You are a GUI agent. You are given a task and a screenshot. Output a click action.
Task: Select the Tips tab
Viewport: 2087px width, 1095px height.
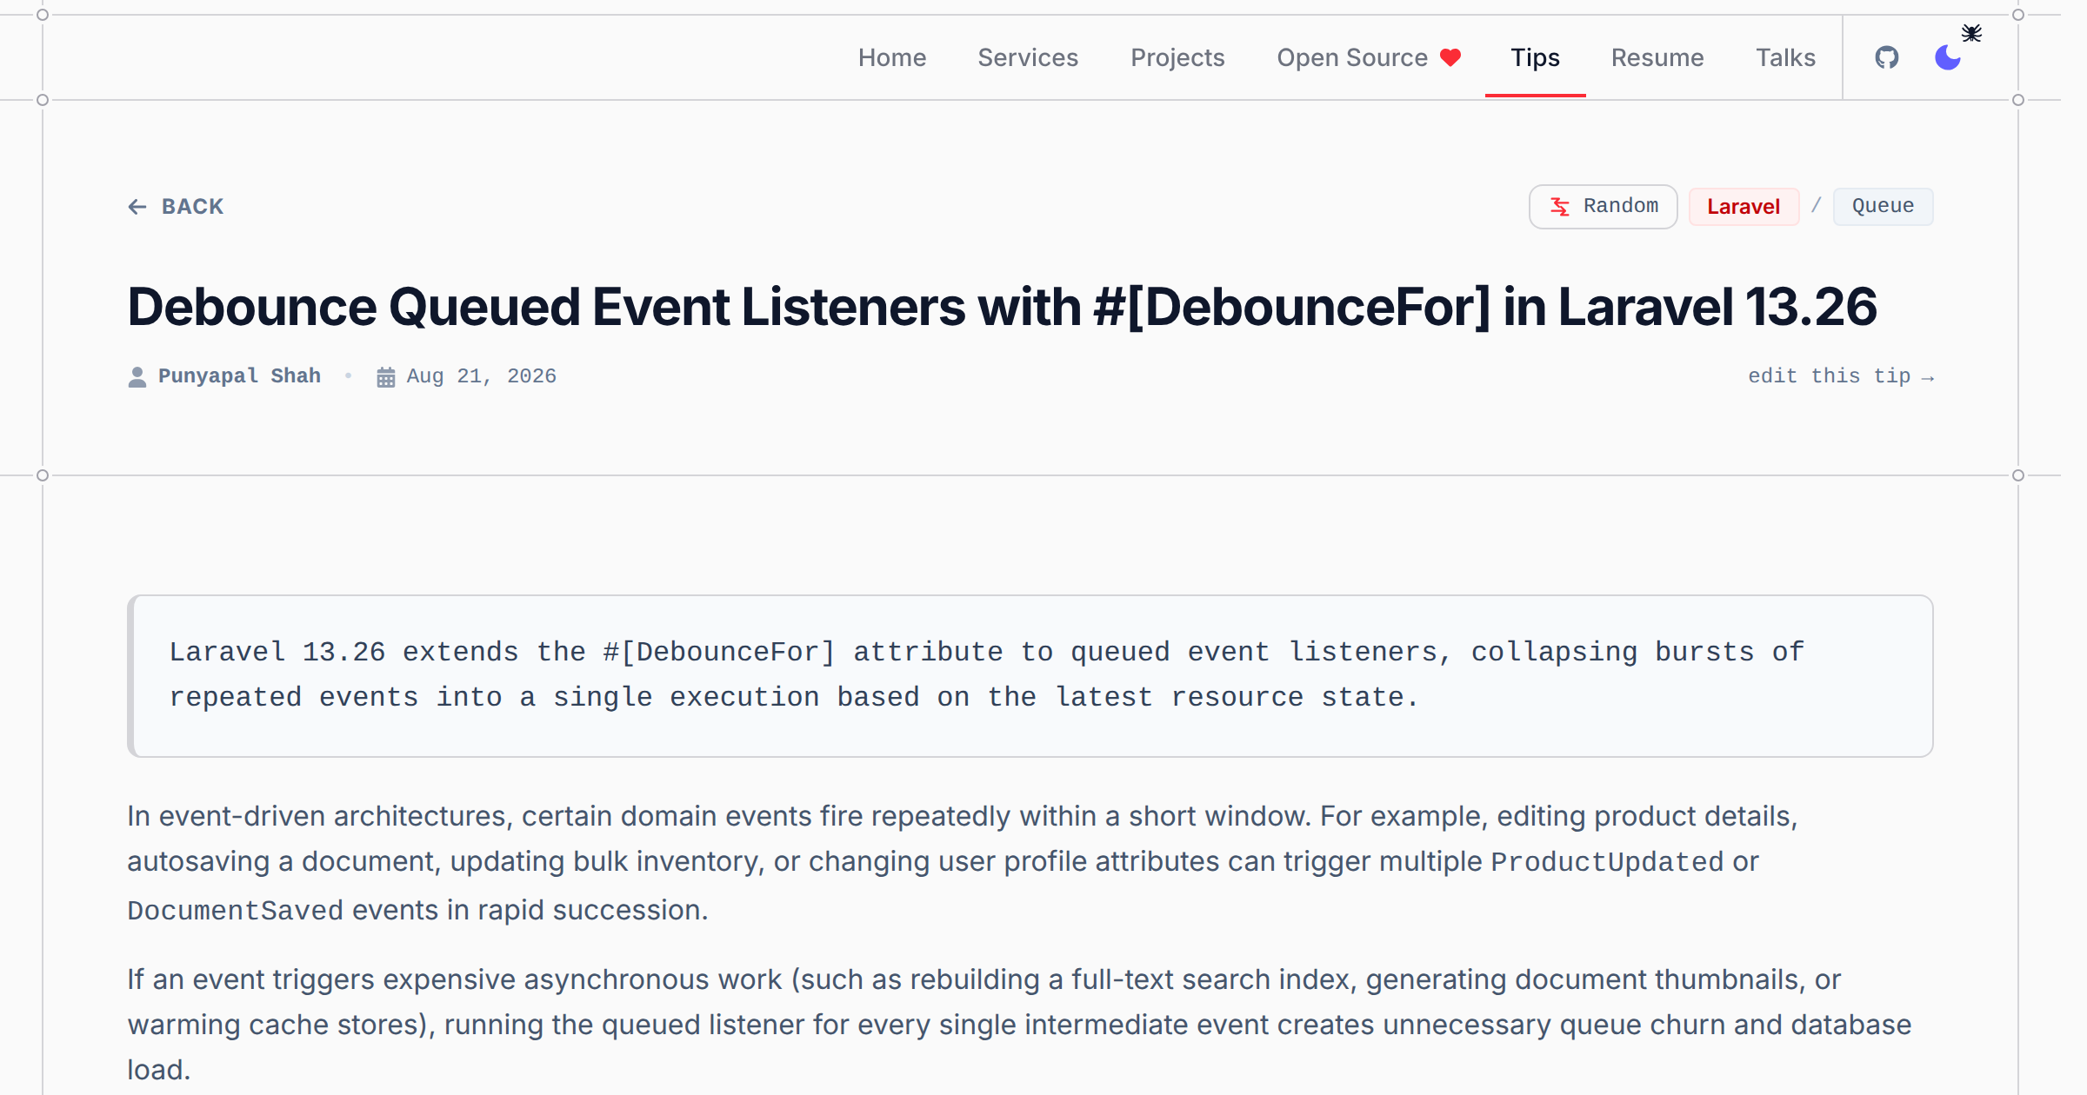[x=1536, y=57]
